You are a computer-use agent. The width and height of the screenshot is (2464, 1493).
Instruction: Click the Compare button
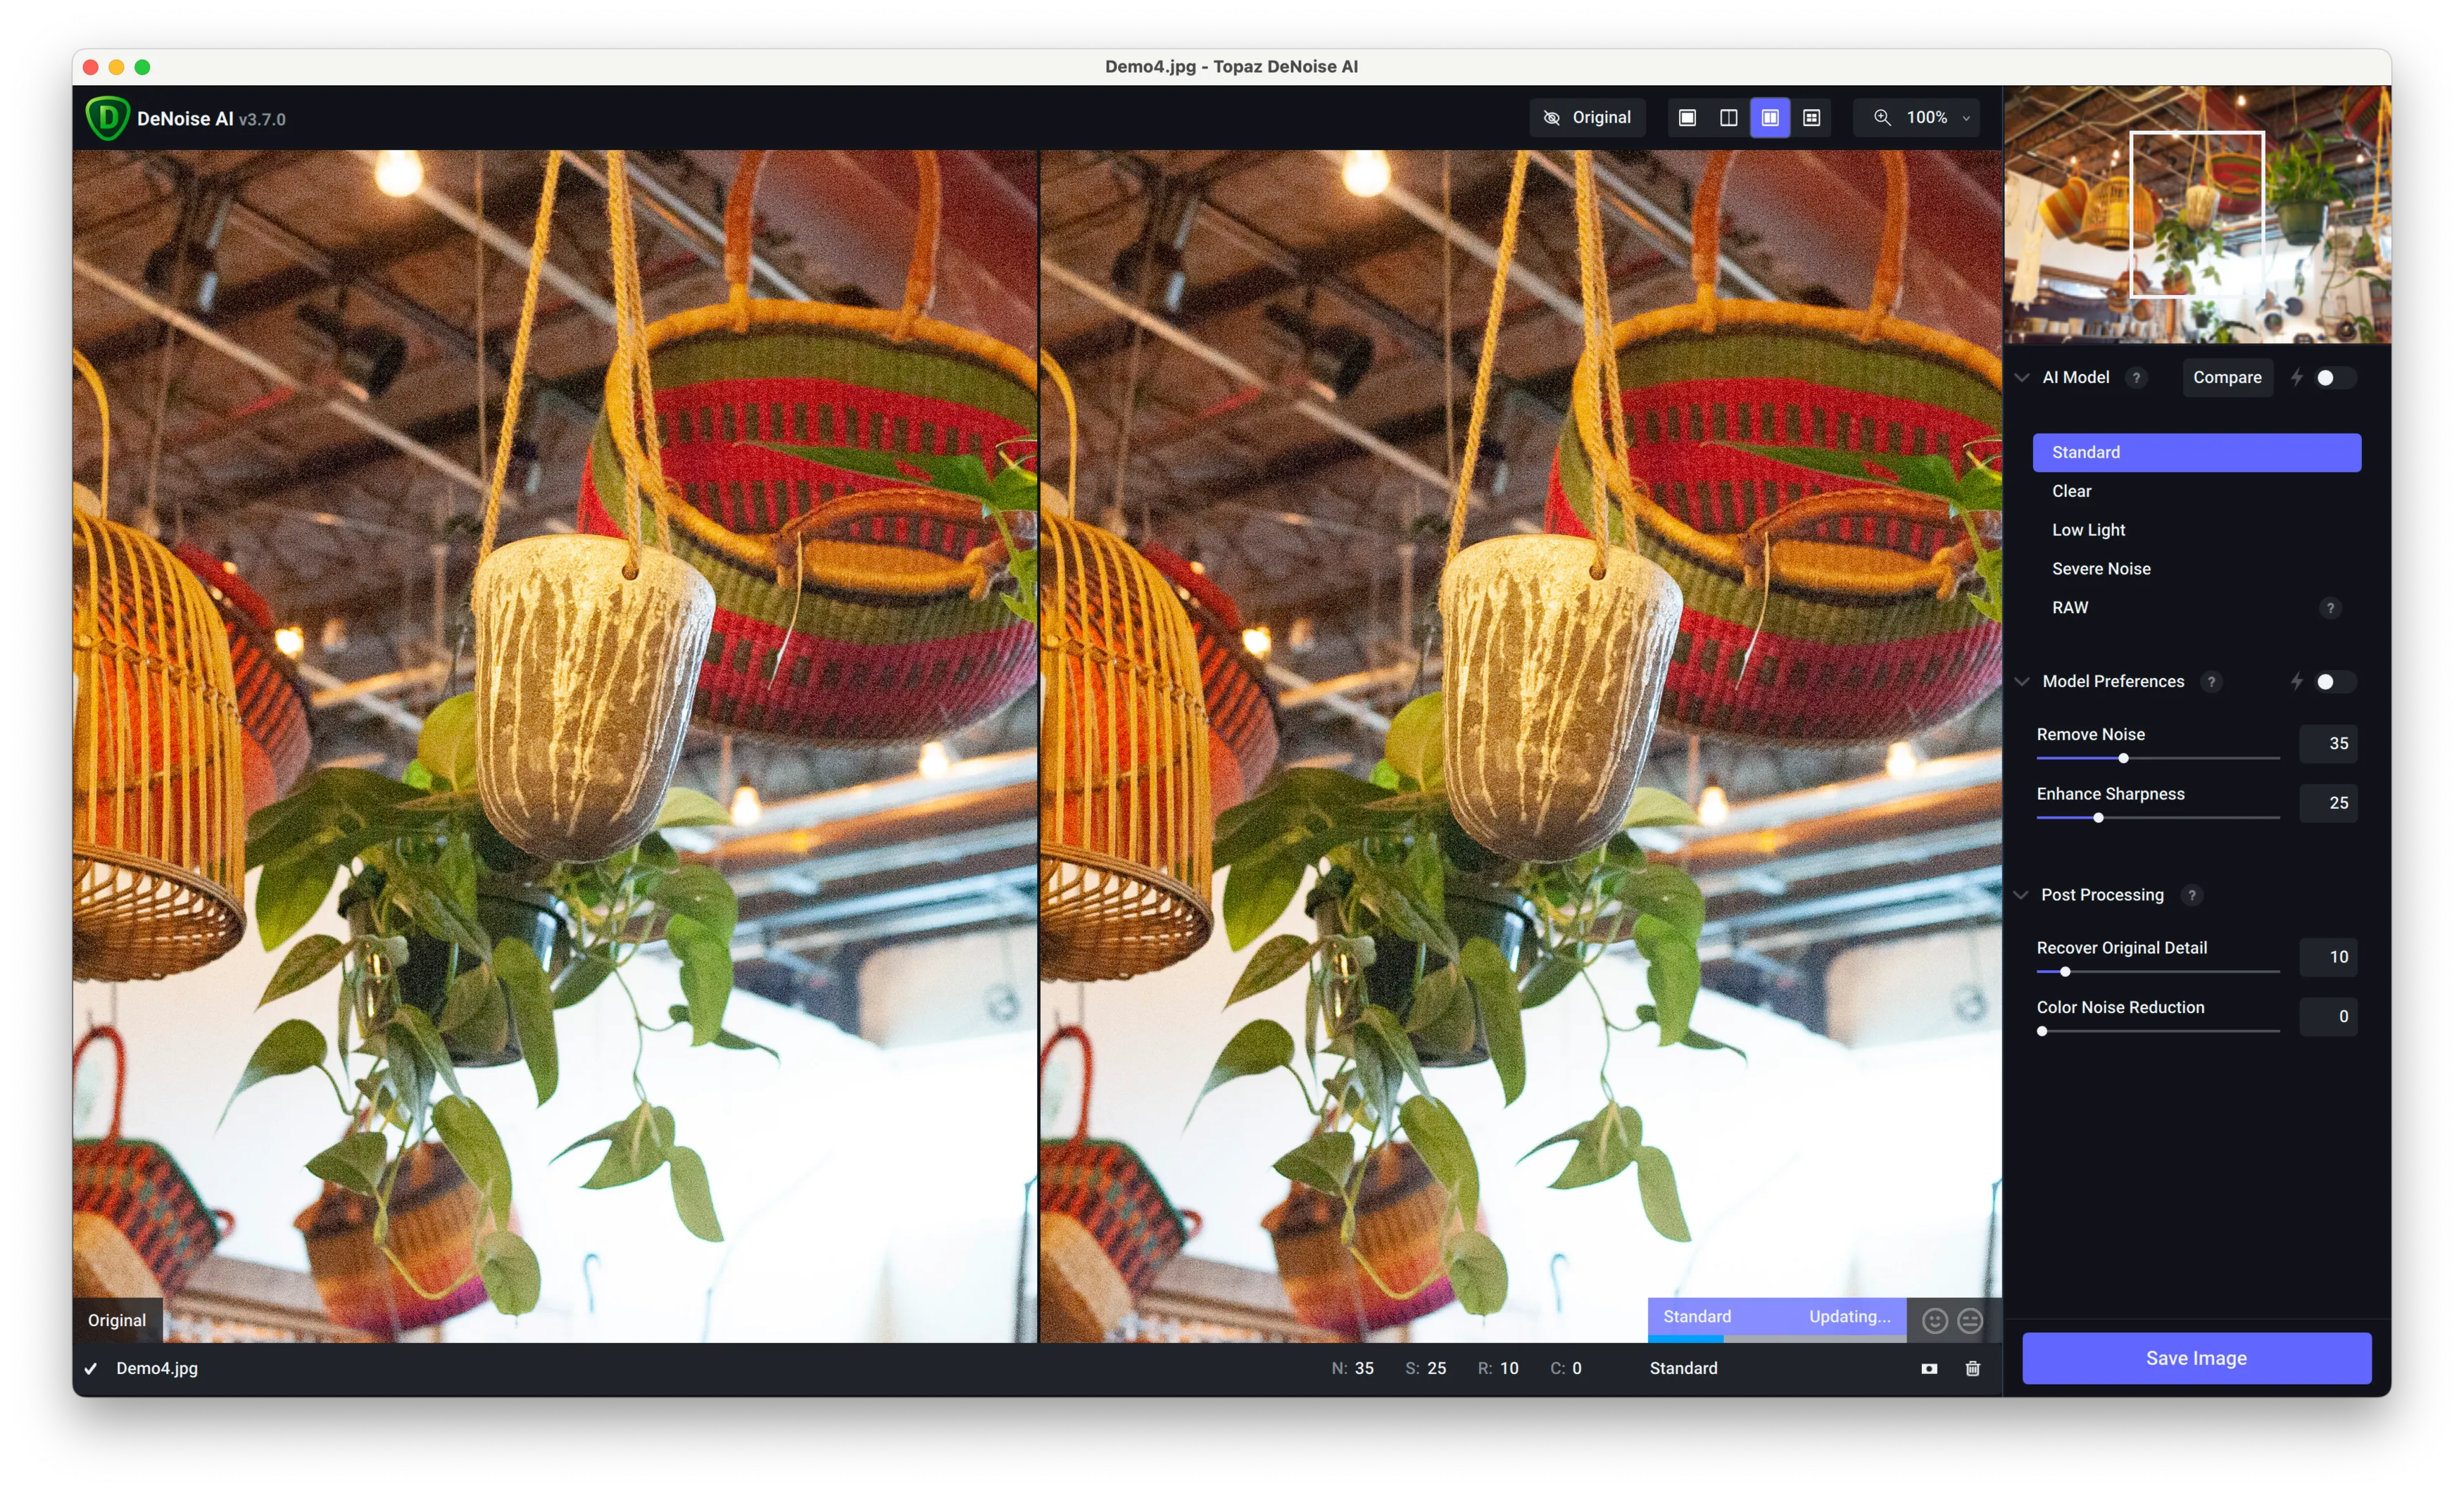2227,378
